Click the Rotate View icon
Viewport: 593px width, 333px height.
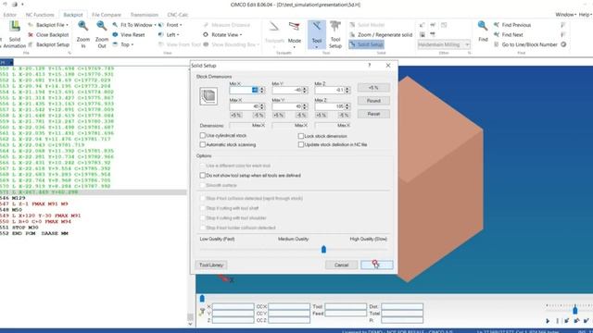click(x=206, y=35)
